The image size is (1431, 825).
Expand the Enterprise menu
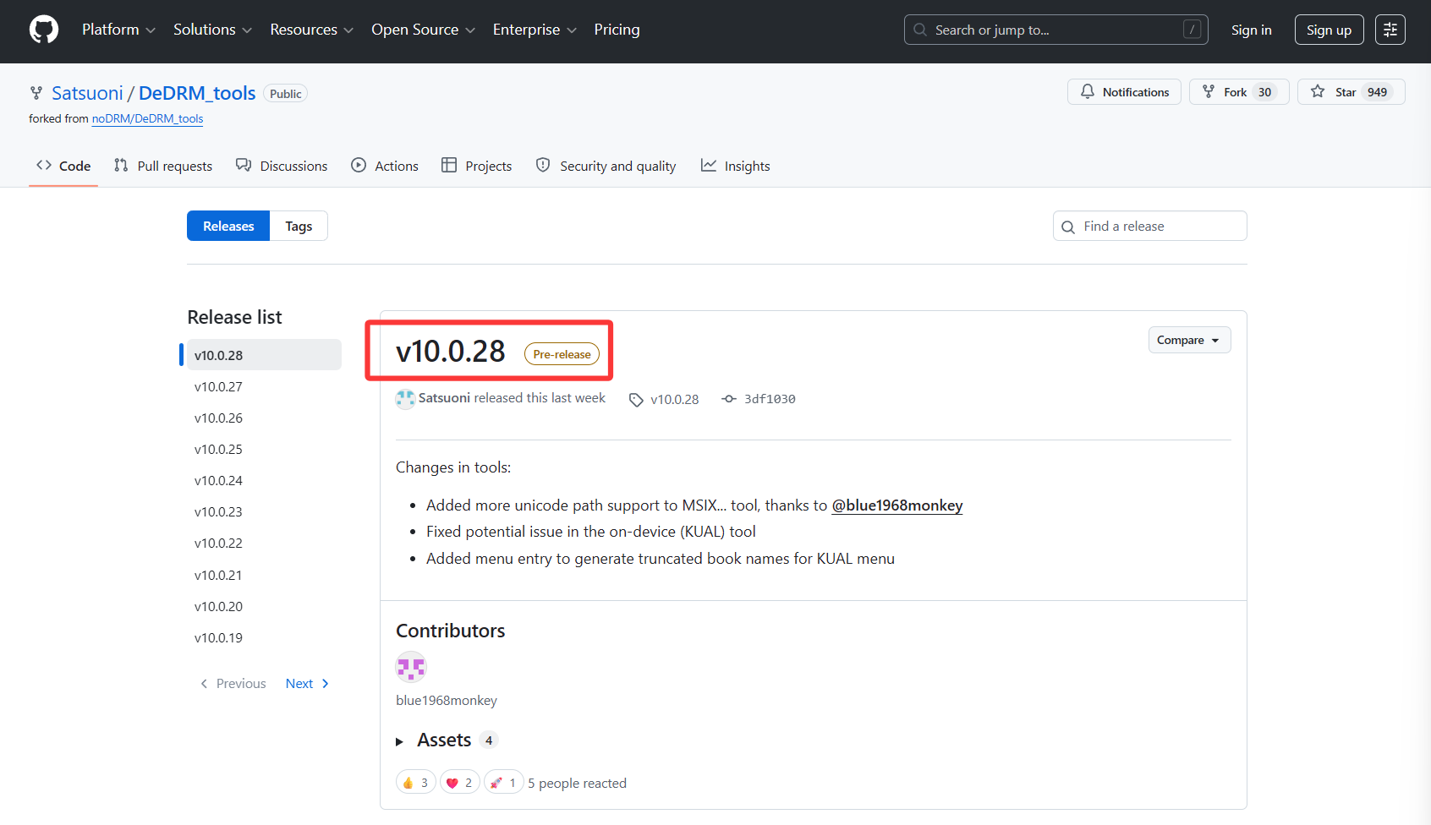point(535,30)
